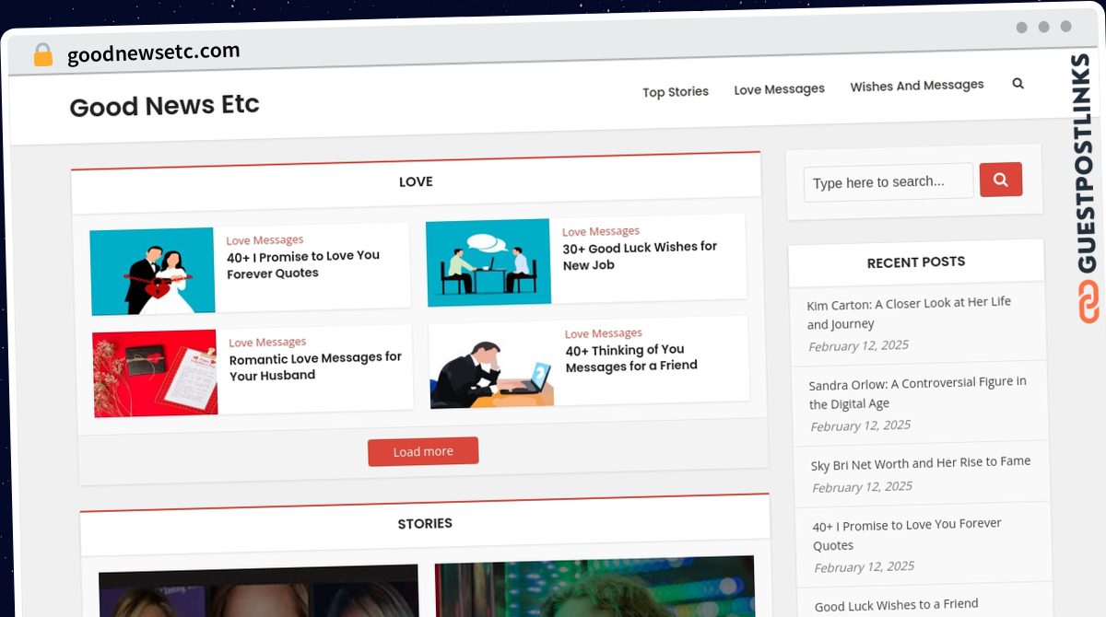Open the Wishes And Messages menu

[x=917, y=86]
